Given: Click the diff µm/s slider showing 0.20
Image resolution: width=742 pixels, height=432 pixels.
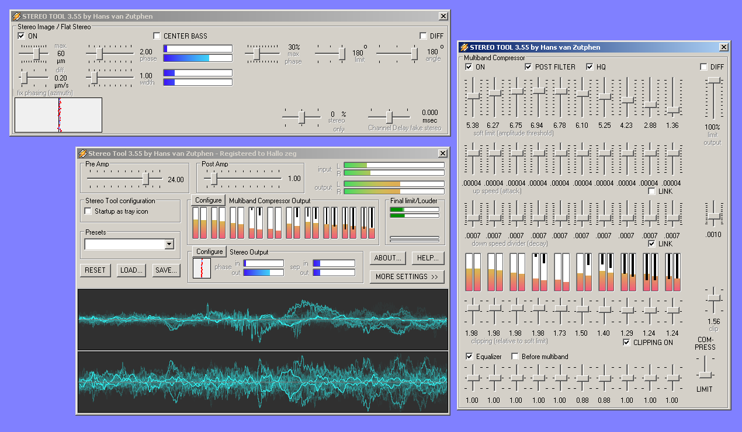Looking at the screenshot, I should (33, 76).
